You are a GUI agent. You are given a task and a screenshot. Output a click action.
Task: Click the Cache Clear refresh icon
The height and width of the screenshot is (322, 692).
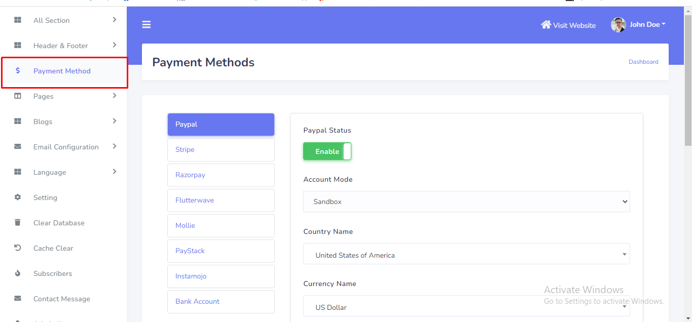(18, 248)
